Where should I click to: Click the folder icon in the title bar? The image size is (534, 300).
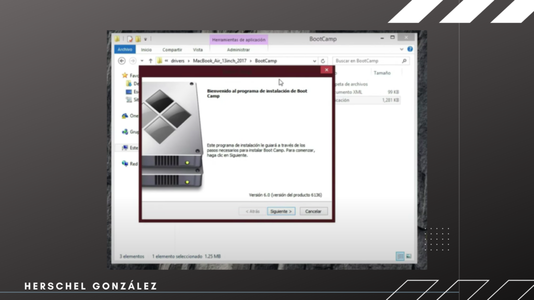pyautogui.click(x=117, y=39)
